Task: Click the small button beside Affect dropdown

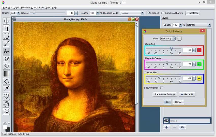Action: point(179,39)
